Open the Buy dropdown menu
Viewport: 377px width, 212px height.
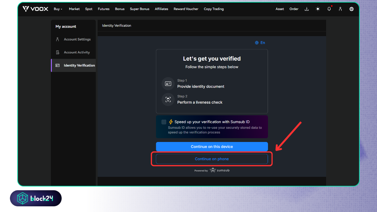58,9
